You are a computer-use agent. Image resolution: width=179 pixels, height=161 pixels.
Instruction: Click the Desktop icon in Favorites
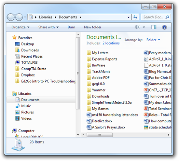17,44
